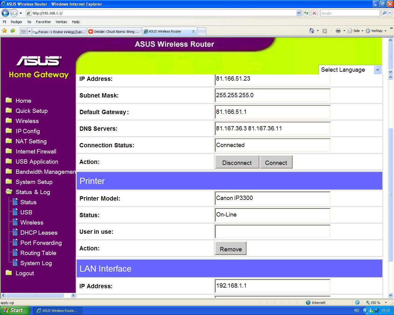Screen dimensions: 394x315
Task: Click the Disconnect button
Action: pyautogui.click(x=237, y=162)
